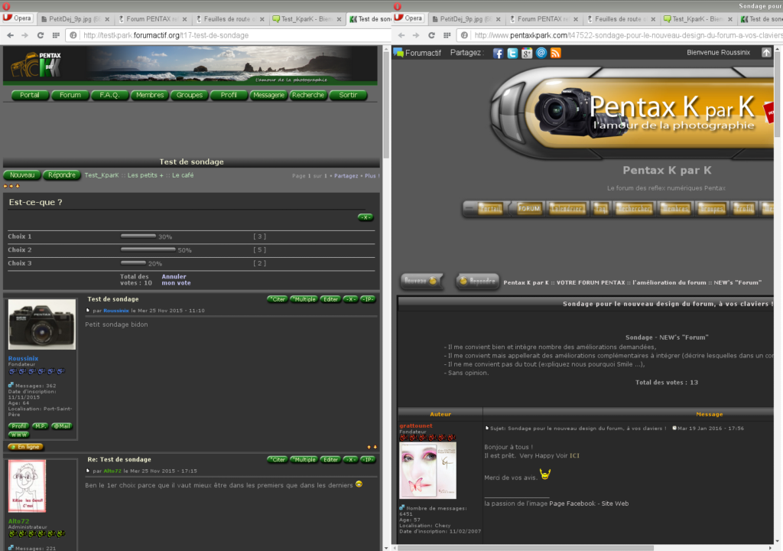Focus the www.pentaxkpark.com address bar

(619, 35)
